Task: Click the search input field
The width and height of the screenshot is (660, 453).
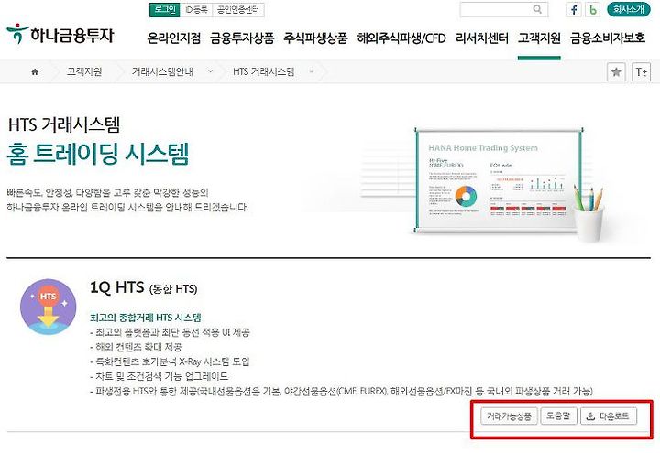Action: coord(504,9)
